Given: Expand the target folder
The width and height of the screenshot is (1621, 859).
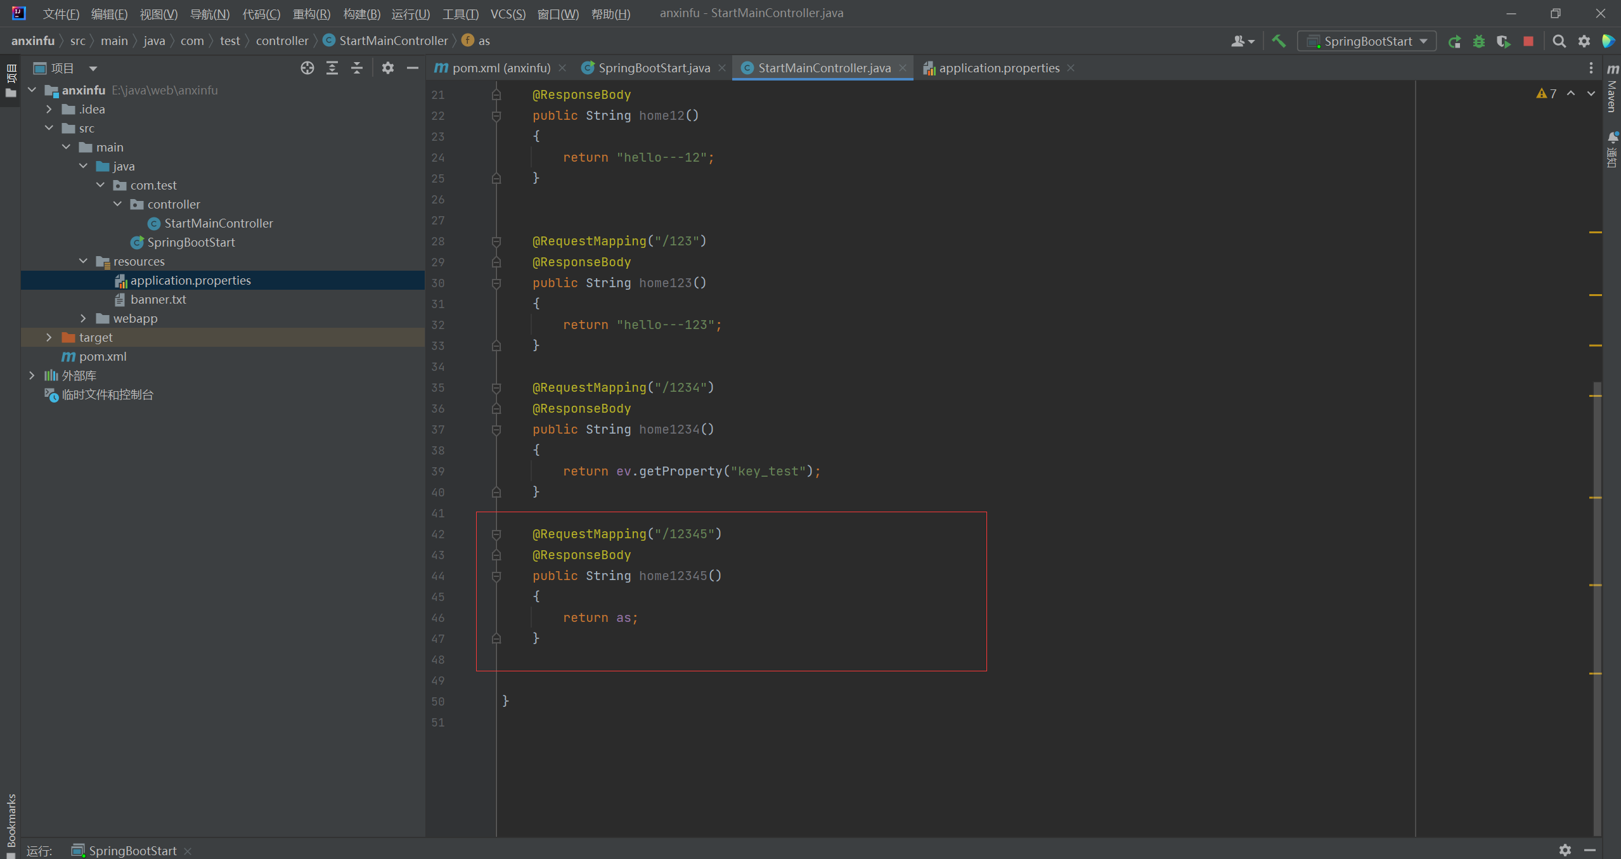Looking at the screenshot, I should click(x=49, y=337).
